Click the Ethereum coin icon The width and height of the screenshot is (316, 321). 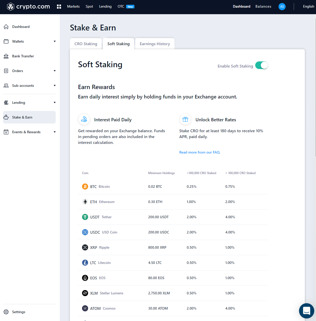(85, 202)
